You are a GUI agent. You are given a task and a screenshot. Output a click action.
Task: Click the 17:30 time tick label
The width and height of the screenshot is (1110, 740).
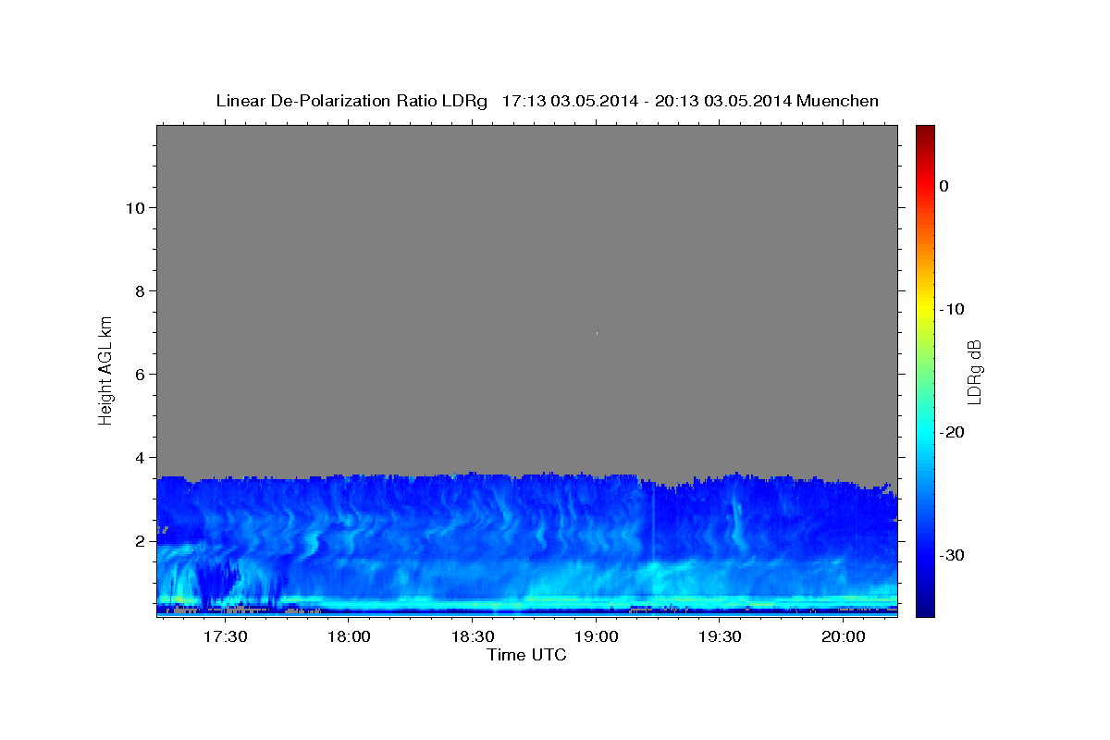(x=226, y=636)
